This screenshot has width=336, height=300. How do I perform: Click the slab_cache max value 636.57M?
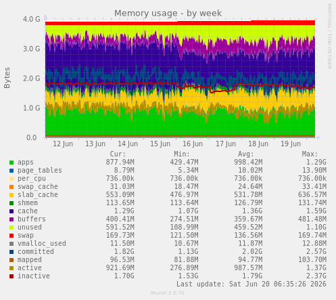pos(312,195)
